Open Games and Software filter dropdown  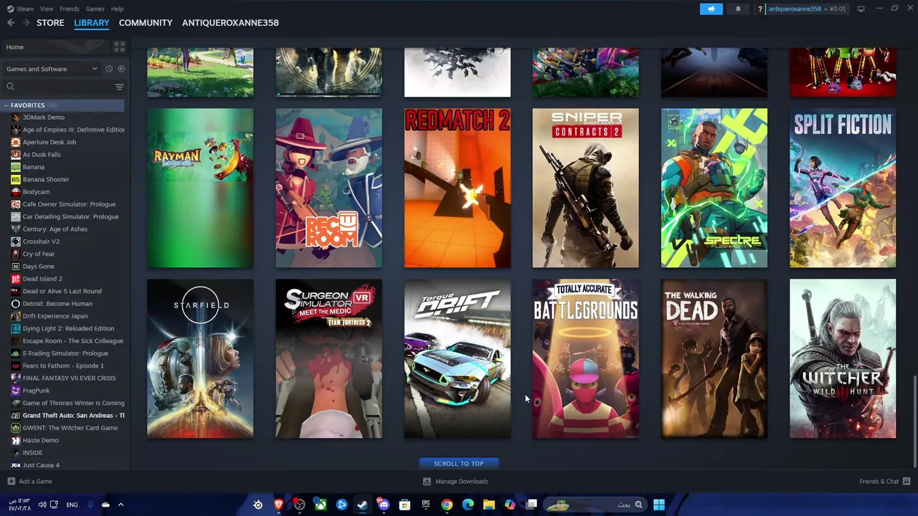coord(52,69)
